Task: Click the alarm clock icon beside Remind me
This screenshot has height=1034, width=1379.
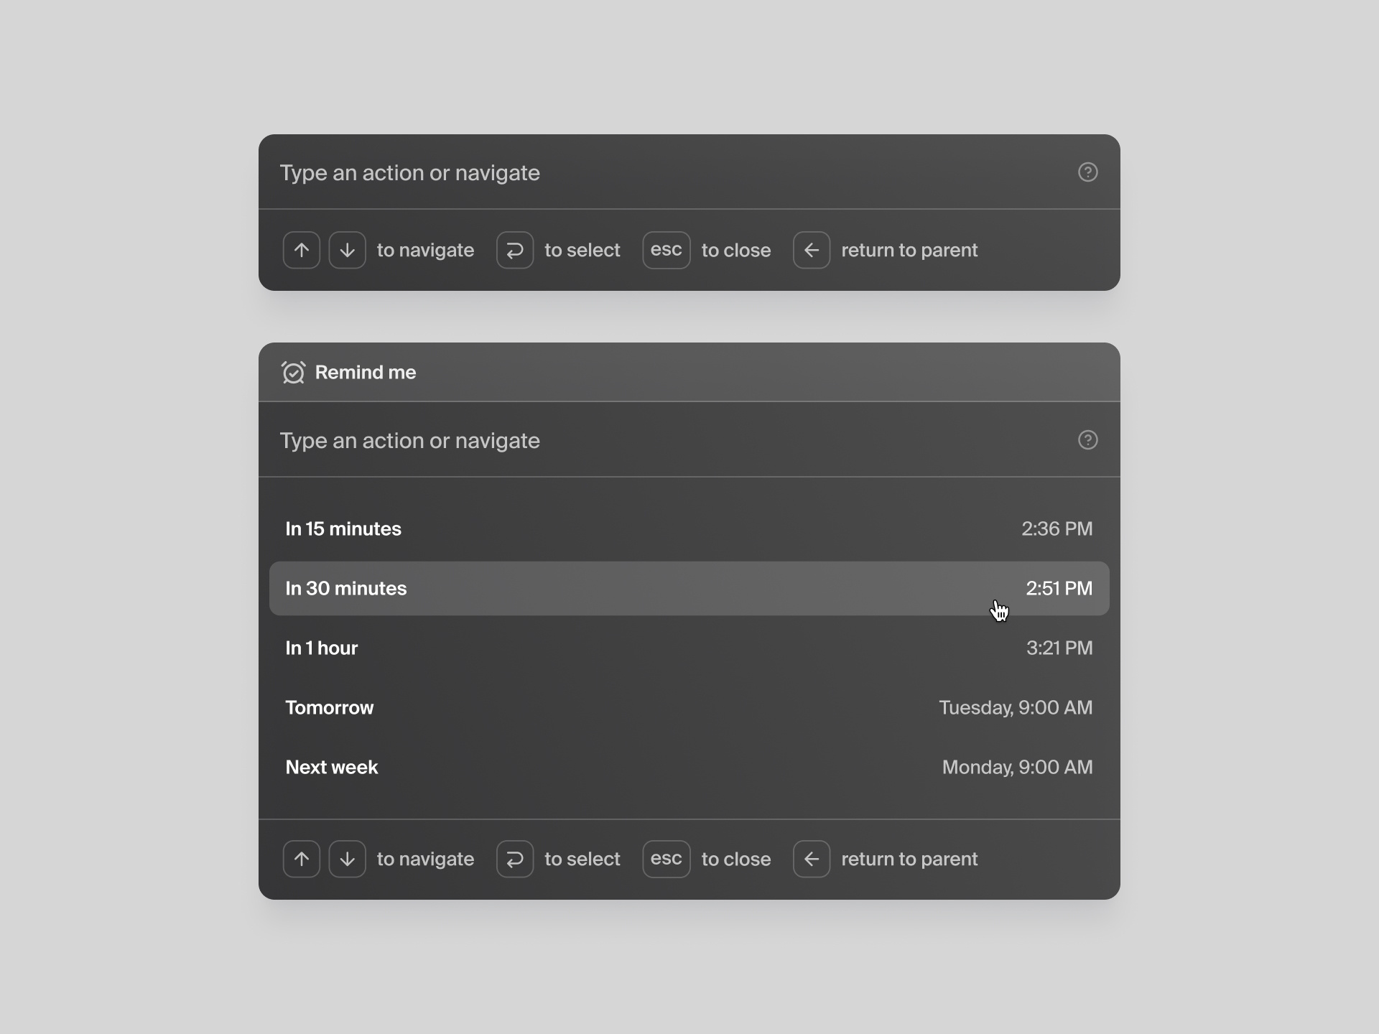Action: (293, 373)
